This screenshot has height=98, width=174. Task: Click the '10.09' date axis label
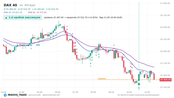point(129,92)
